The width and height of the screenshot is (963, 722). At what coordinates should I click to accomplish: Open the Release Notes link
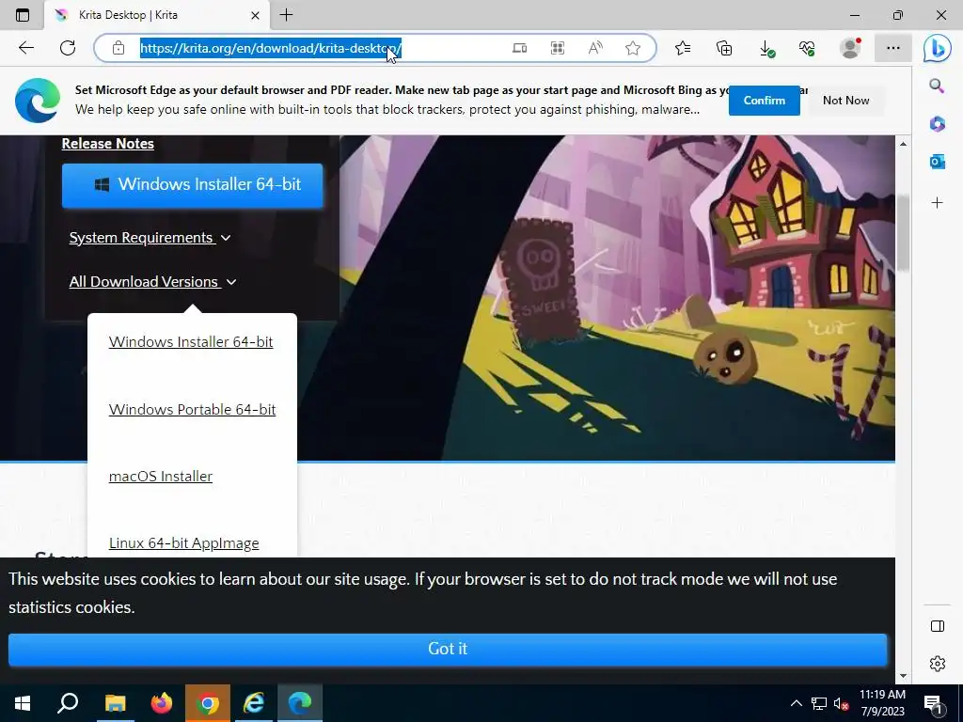pos(107,143)
